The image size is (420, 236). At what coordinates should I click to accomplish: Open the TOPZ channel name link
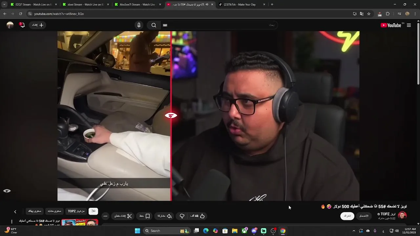tap(388, 214)
